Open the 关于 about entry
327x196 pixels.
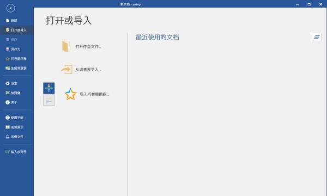[11, 102]
